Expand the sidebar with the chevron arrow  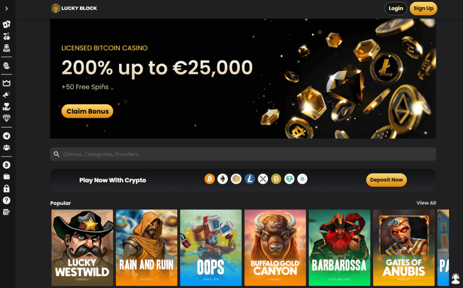click(6, 9)
